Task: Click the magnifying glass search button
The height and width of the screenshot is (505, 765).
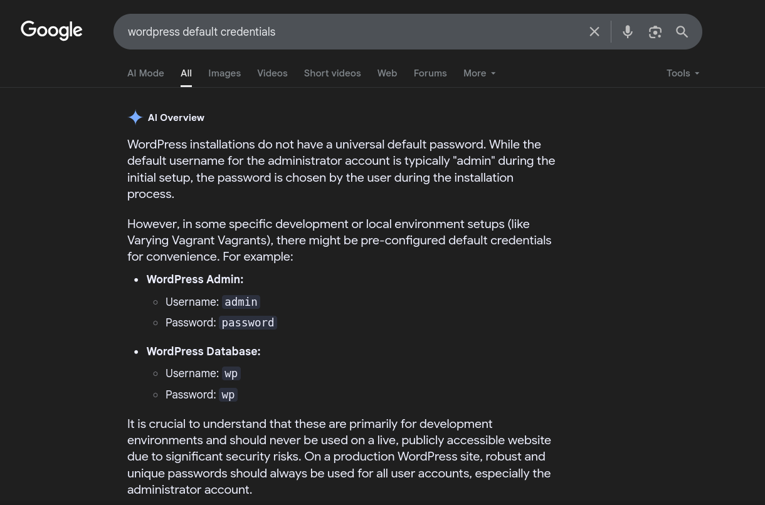Action: tap(682, 32)
